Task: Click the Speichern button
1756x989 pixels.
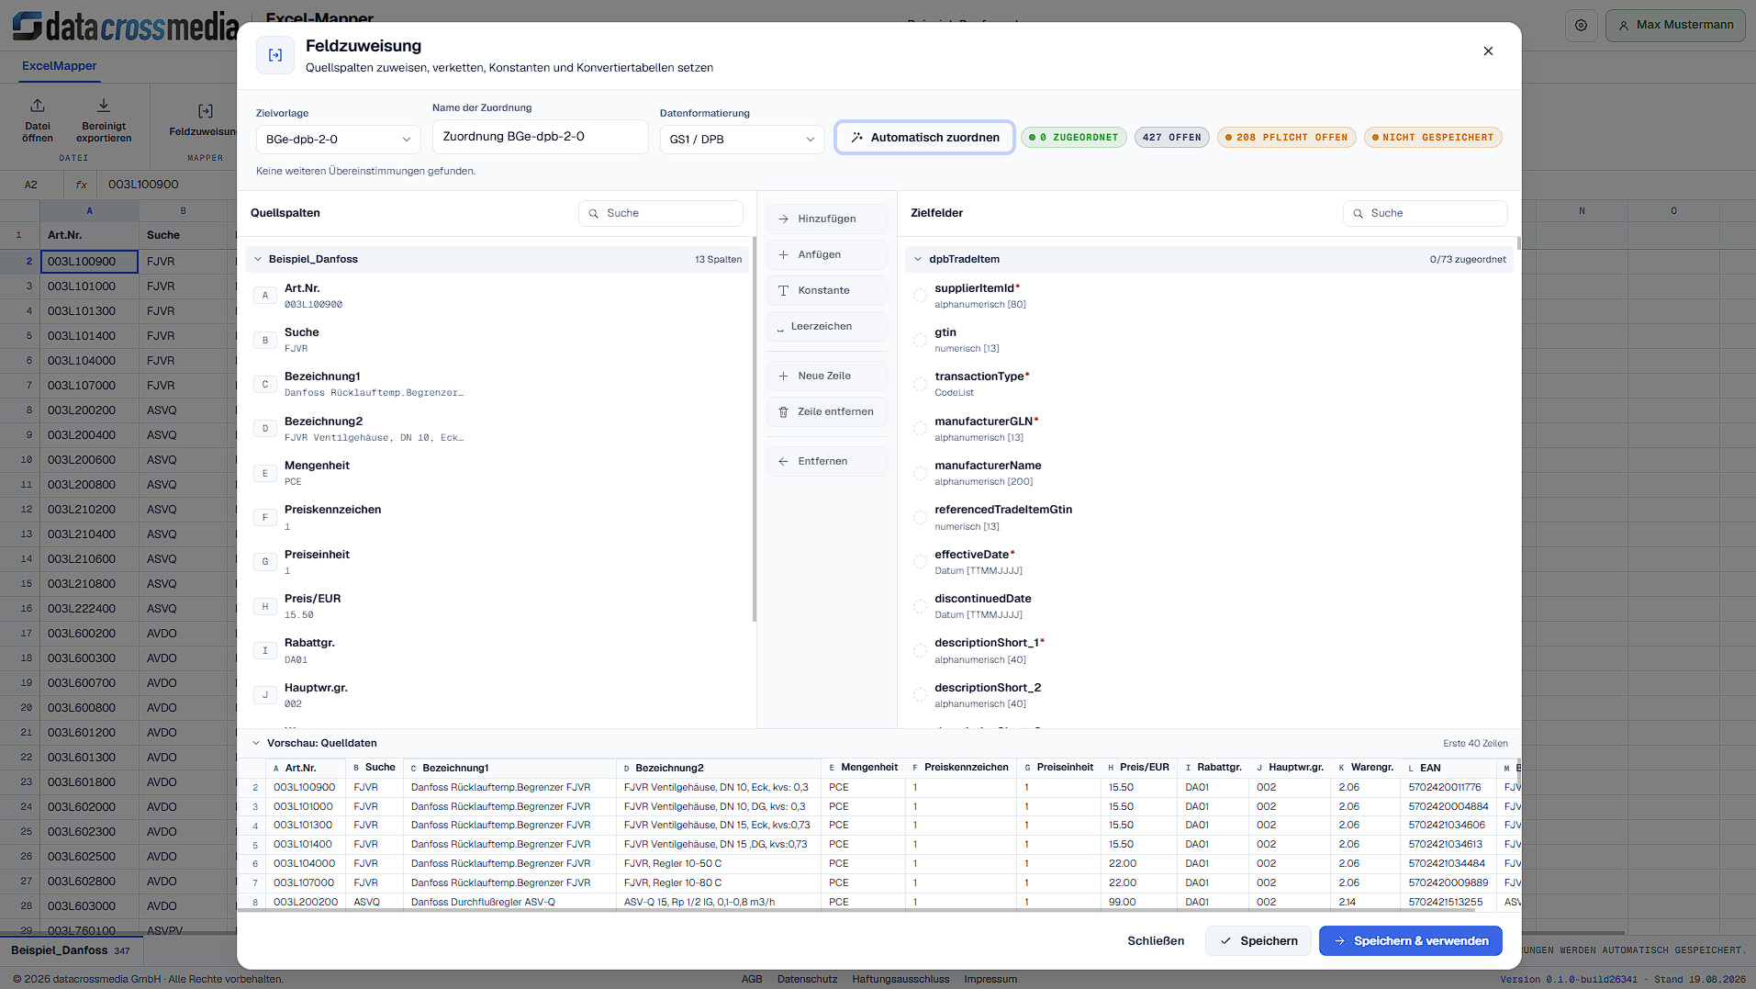Action: point(1258,941)
